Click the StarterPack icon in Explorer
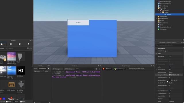 (159, 17)
